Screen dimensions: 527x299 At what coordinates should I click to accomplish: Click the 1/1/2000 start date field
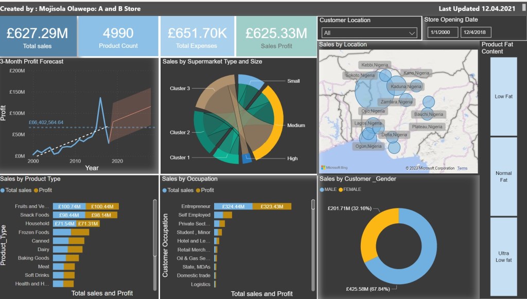pyautogui.click(x=442, y=32)
